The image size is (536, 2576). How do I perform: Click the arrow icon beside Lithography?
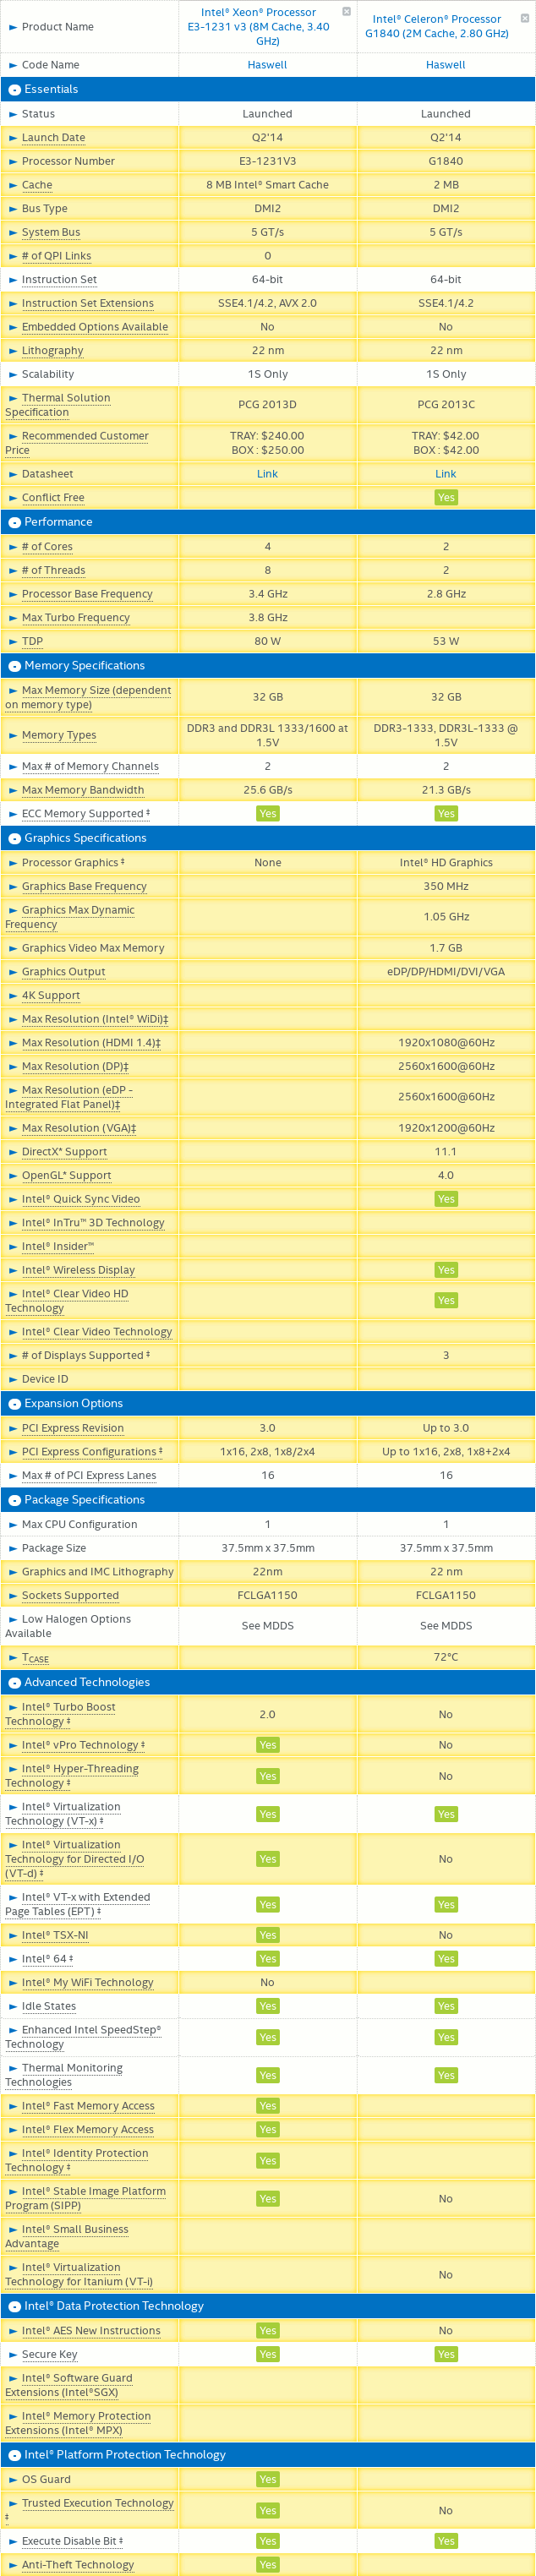pos(13,351)
